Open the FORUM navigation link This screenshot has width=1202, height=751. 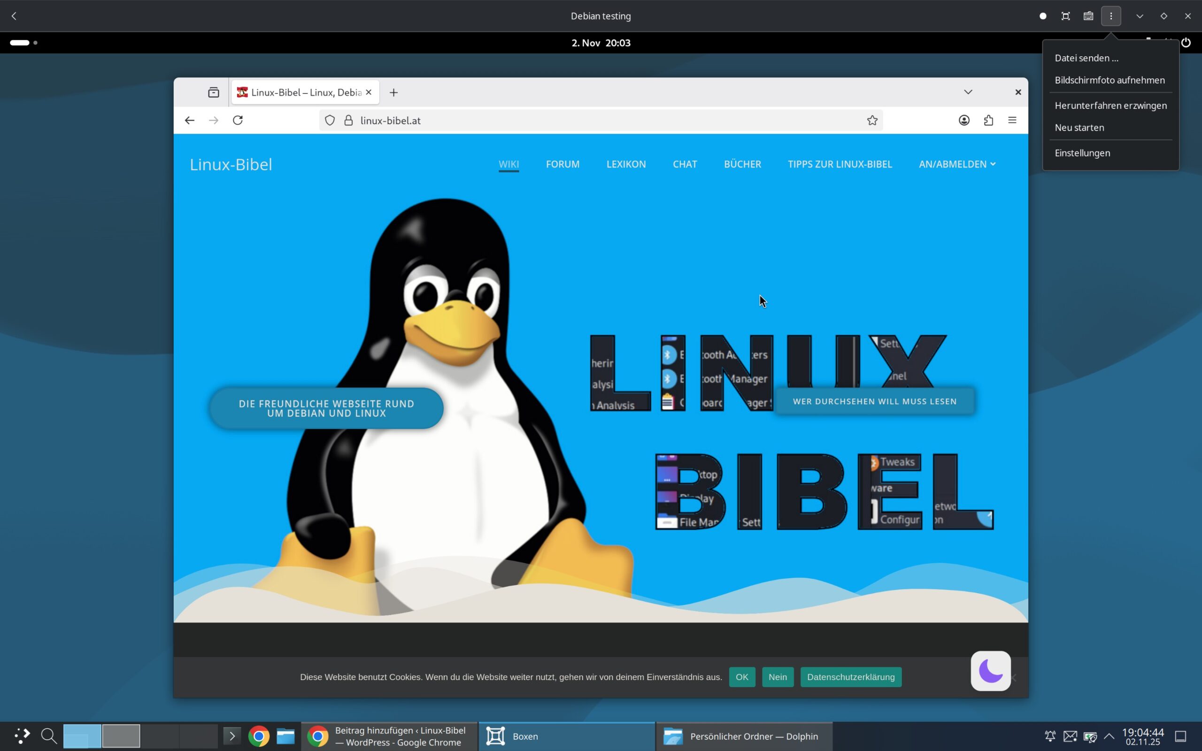(x=562, y=164)
